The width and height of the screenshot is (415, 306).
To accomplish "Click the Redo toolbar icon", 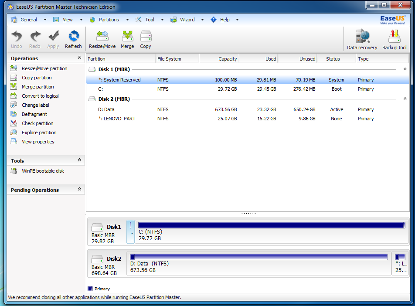I will [x=35, y=36].
